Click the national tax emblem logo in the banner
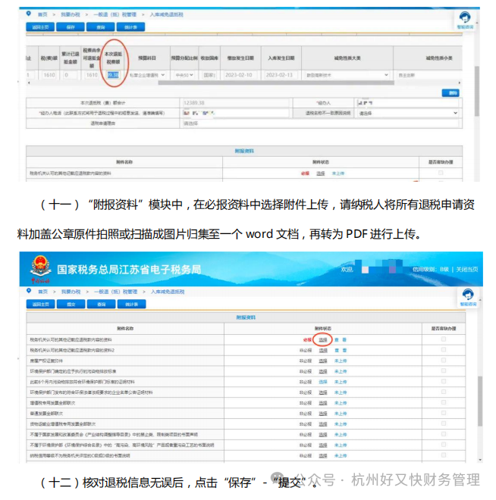Image resolution: width=496 pixels, height=500 pixels. (40, 267)
